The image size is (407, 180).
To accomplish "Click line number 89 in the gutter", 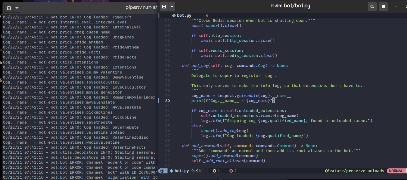I will (x=167, y=146).
